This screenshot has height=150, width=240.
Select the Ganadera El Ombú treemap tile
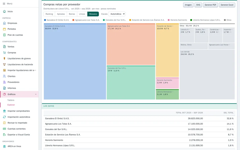pyautogui.click(x=75, y=61)
